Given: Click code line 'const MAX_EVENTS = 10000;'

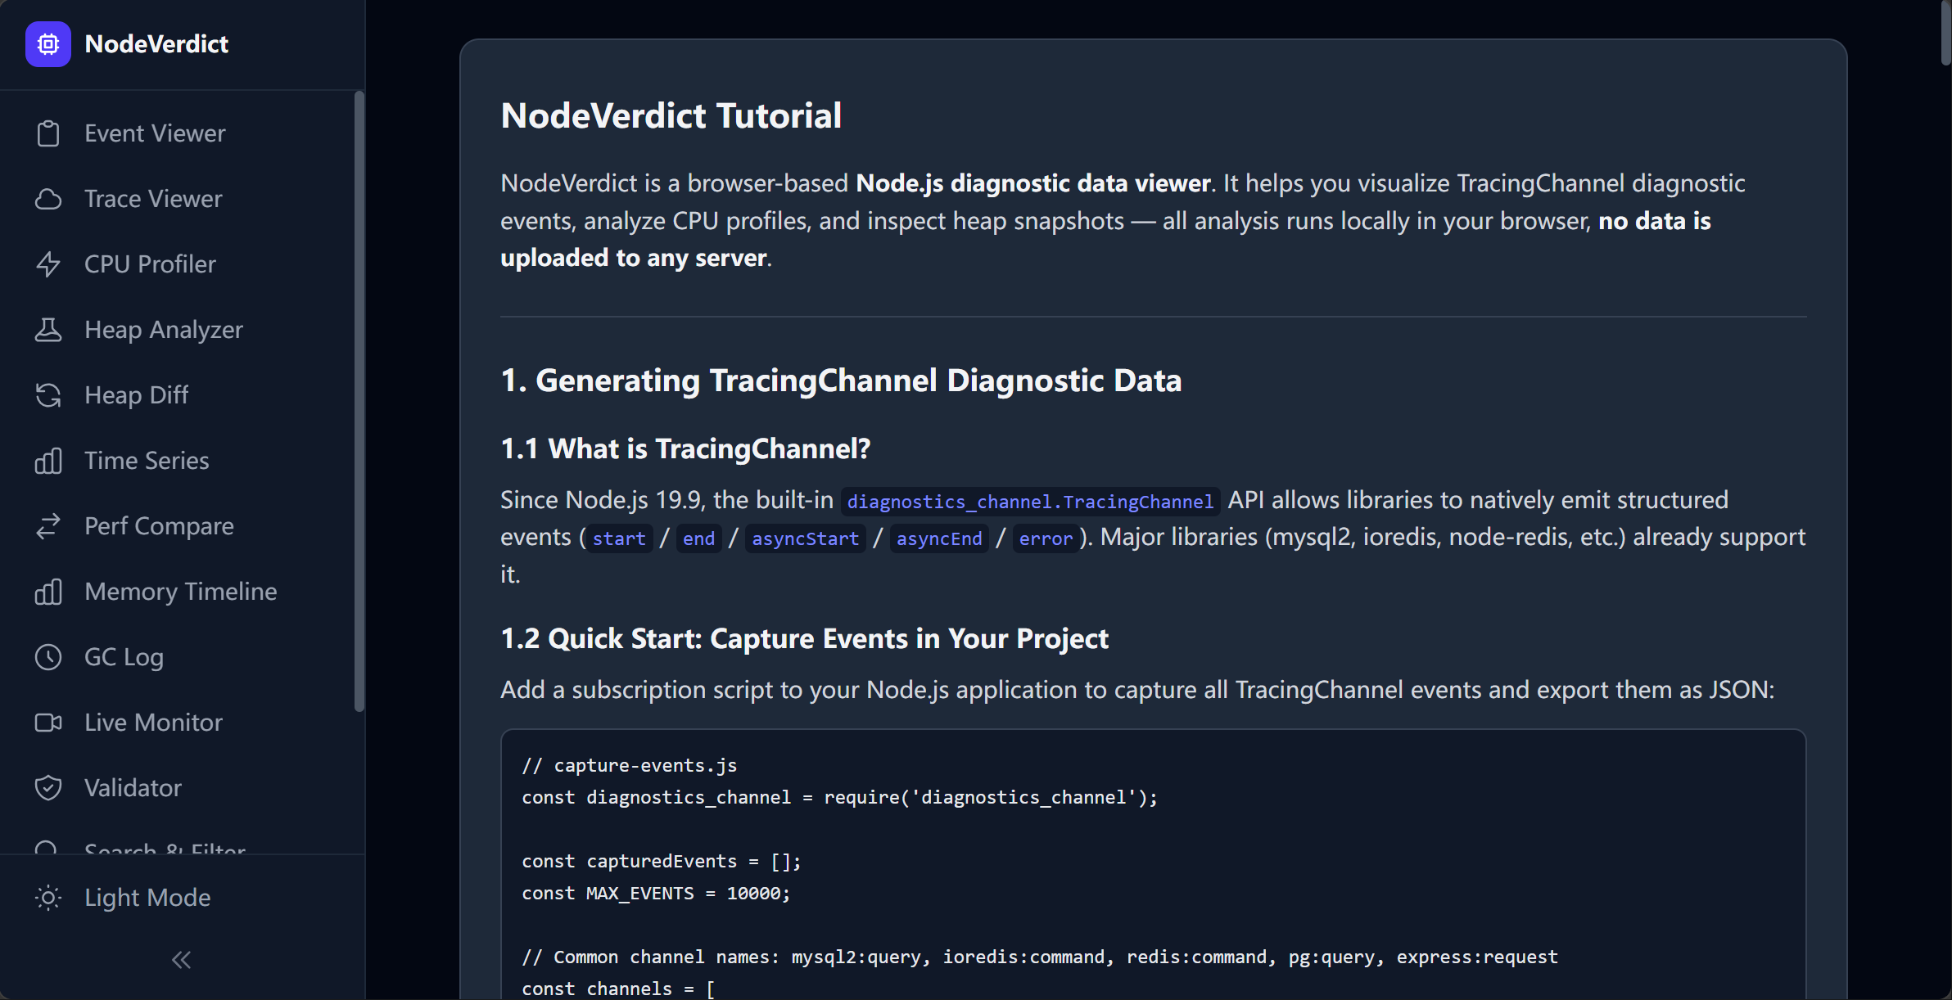Looking at the screenshot, I should pyautogui.click(x=657, y=893).
